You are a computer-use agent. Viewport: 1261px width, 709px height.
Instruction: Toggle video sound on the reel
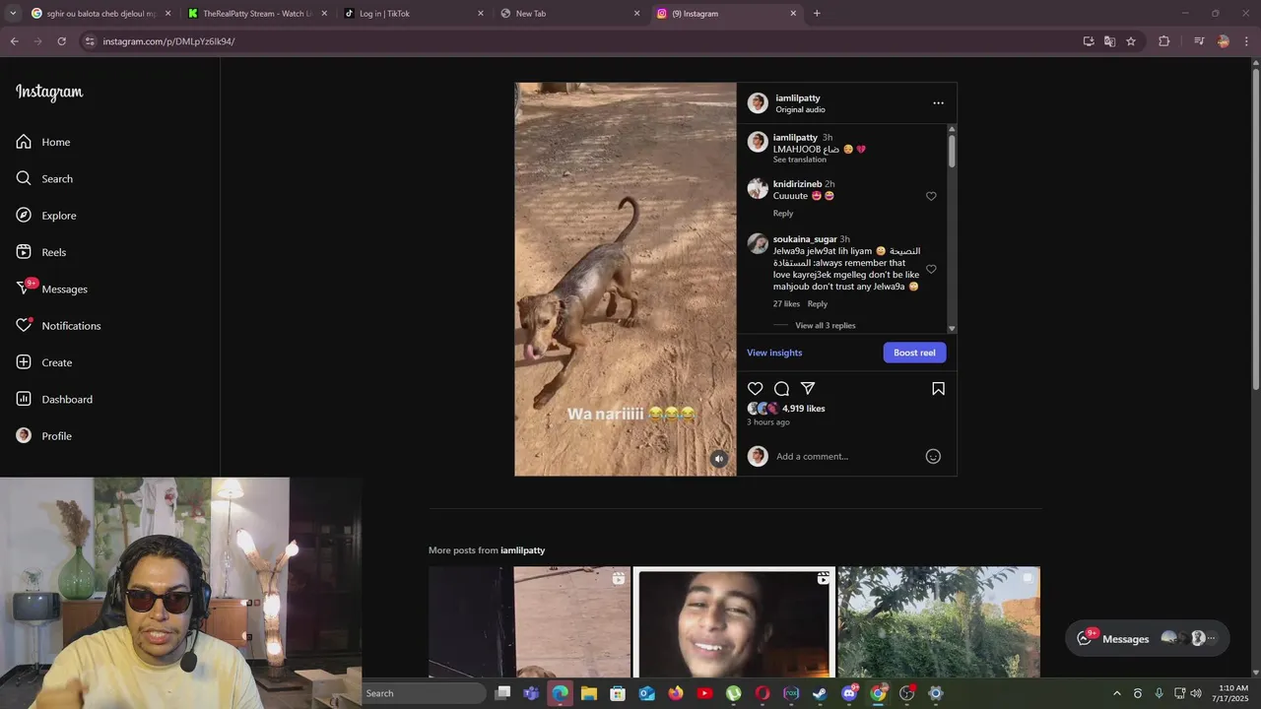719,459
